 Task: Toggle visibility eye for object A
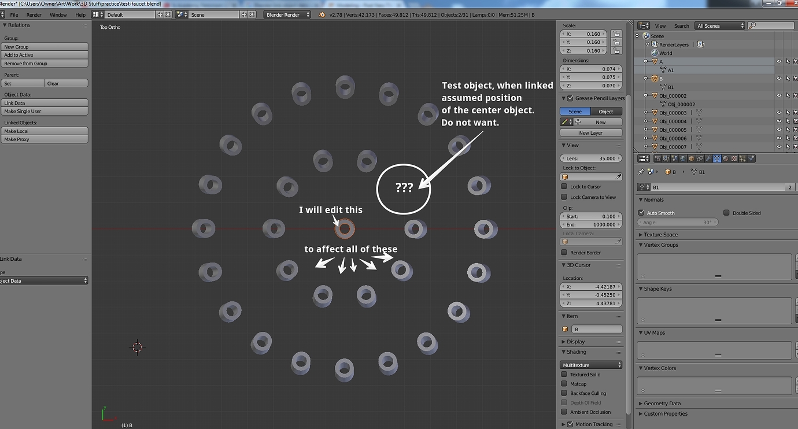779,61
